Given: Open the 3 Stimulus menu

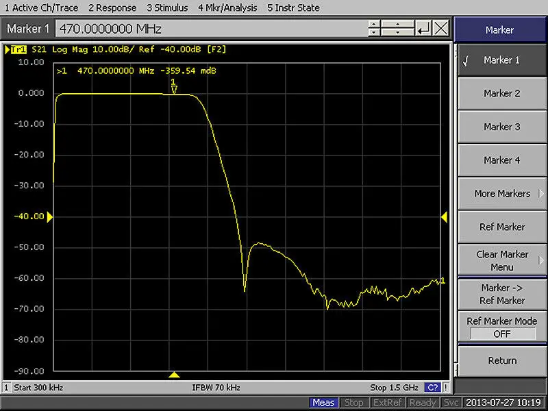Looking at the screenshot, I should coord(166,8).
